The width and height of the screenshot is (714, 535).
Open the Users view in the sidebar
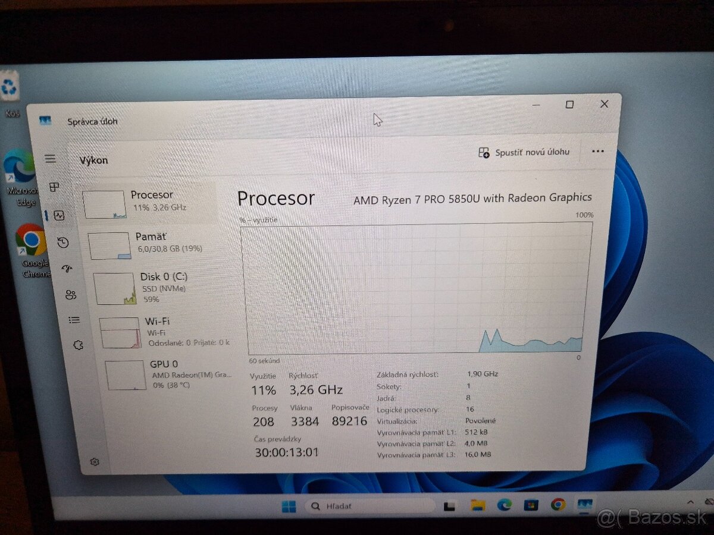point(71,295)
